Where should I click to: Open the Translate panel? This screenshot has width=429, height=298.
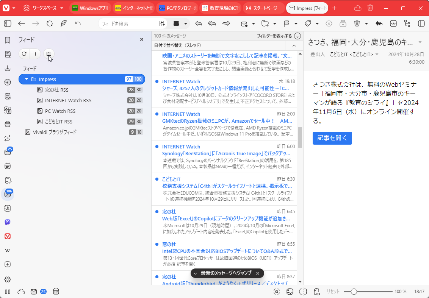pyautogui.click(x=8, y=110)
